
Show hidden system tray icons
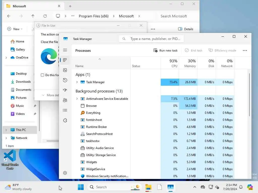tap(195, 187)
